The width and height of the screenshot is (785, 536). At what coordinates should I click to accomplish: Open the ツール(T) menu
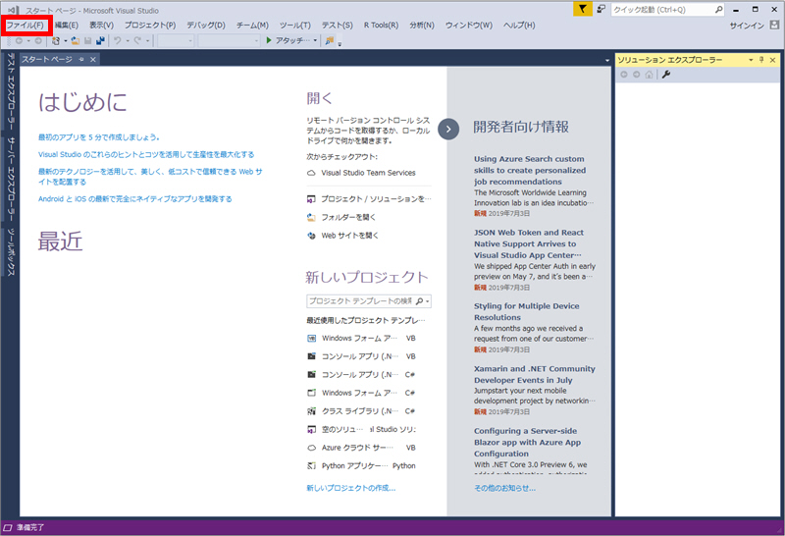click(x=295, y=26)
